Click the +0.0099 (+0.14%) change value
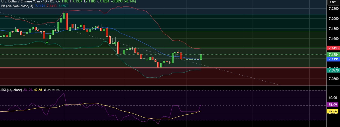 [123, 1]
